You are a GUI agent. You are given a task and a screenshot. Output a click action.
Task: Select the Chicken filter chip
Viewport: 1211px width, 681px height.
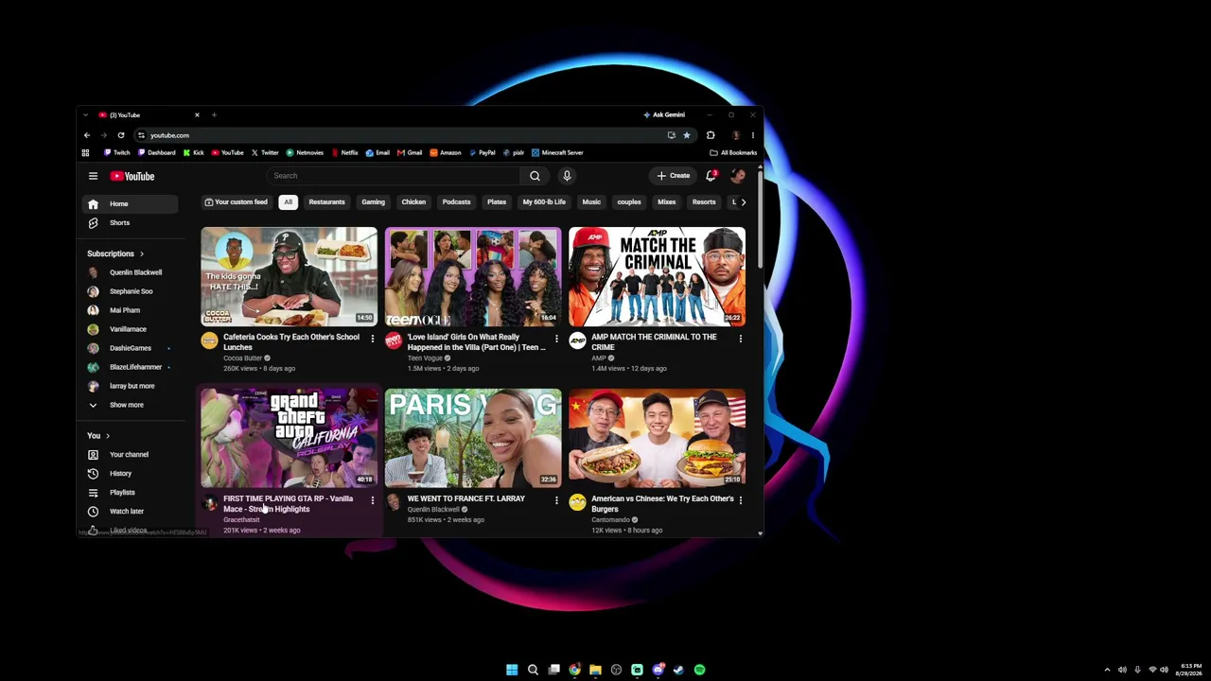(413, 202)
